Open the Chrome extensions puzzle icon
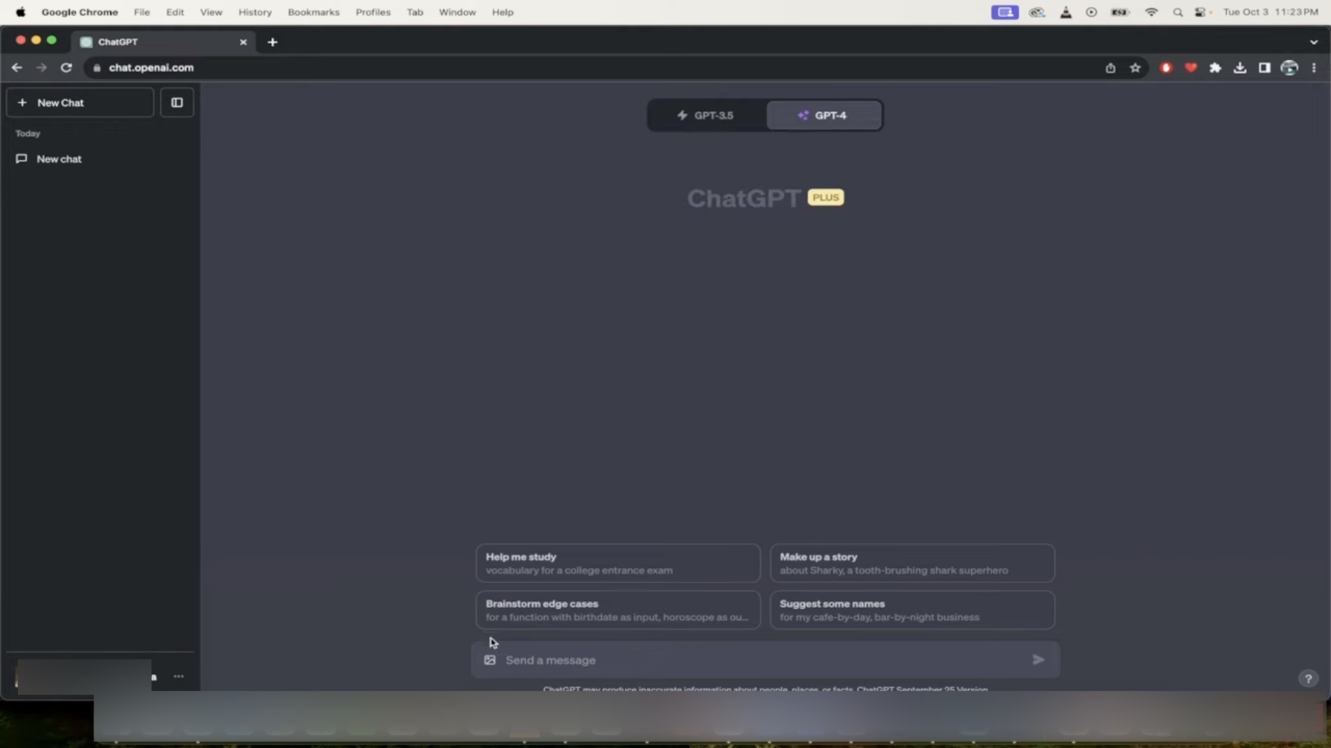1331x748 pixels. click(x=1215, y=68)
